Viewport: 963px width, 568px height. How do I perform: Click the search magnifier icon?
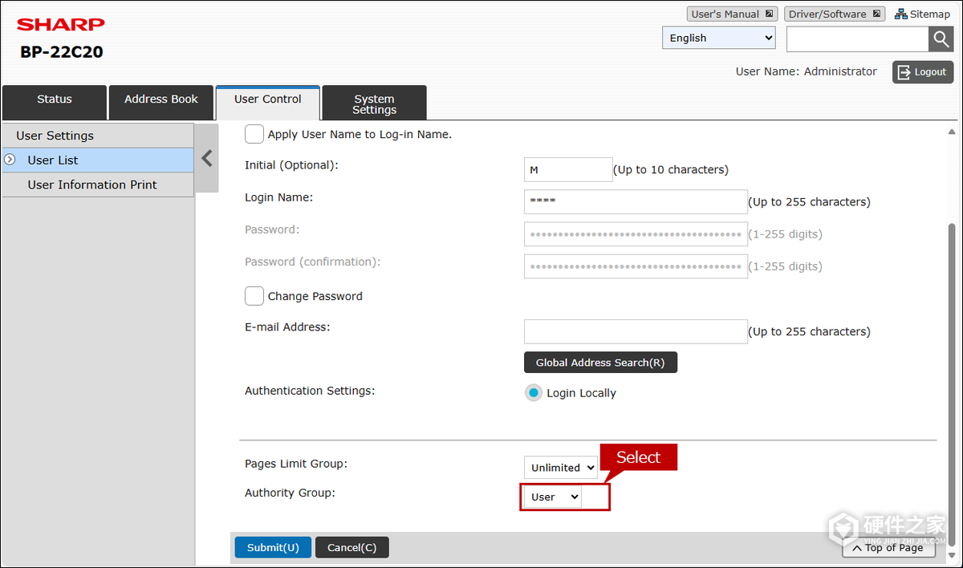pyautogui.click(x=941, y=39)
